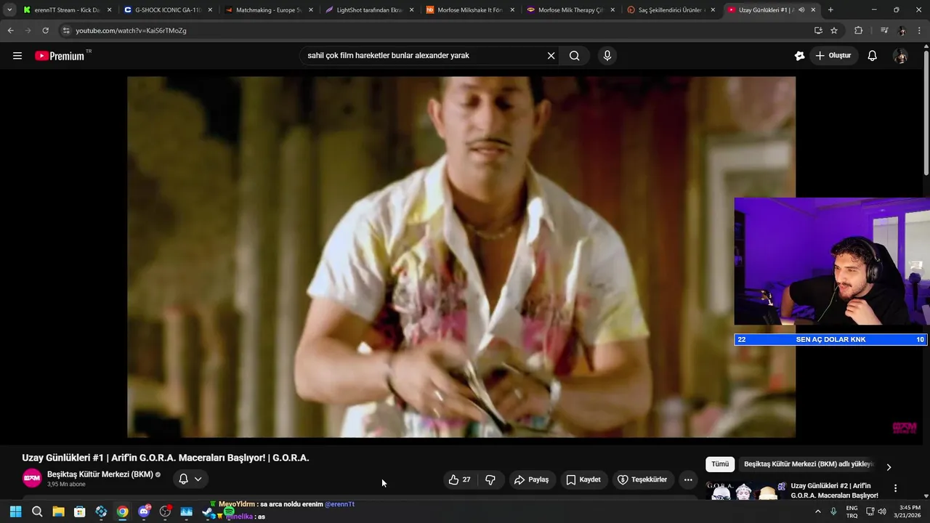Open Beşiktaş Kültür Merkezi (BKM) channel link
The height and width of the screenshot is (523, 930).
[x=100, y=474]
